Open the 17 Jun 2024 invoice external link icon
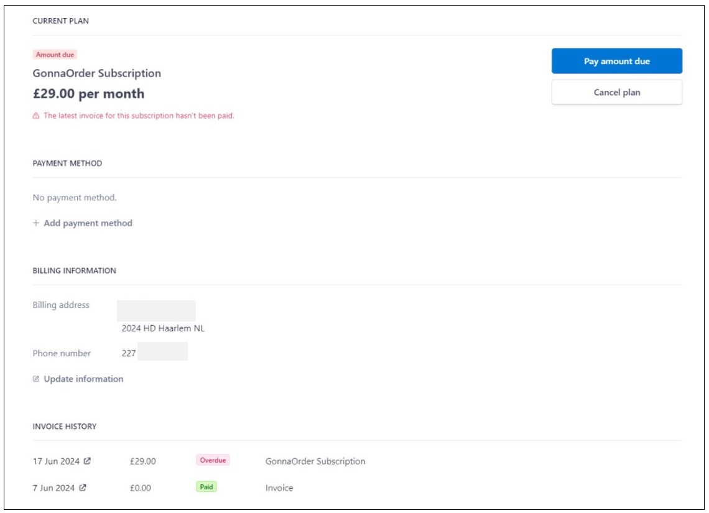Viewport: 709px width, 513px height. (87, 461)
